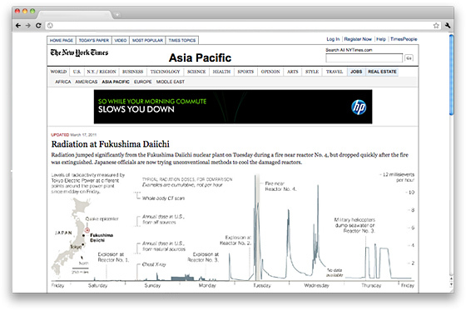Open the MIDDLE EAST subsection
Image resolution: width=466 pixels, height=311 pixels.
[x=171, y=82]
